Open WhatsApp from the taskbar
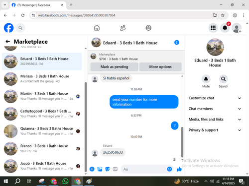The image size is (249, 186). [65, 181]
